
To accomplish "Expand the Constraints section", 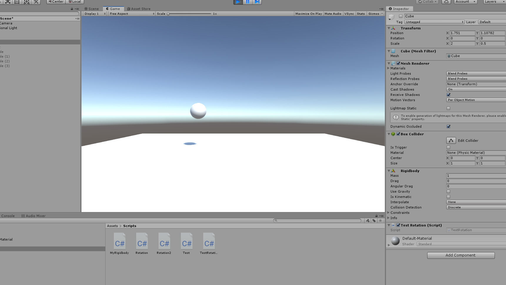I will (389, 212).
